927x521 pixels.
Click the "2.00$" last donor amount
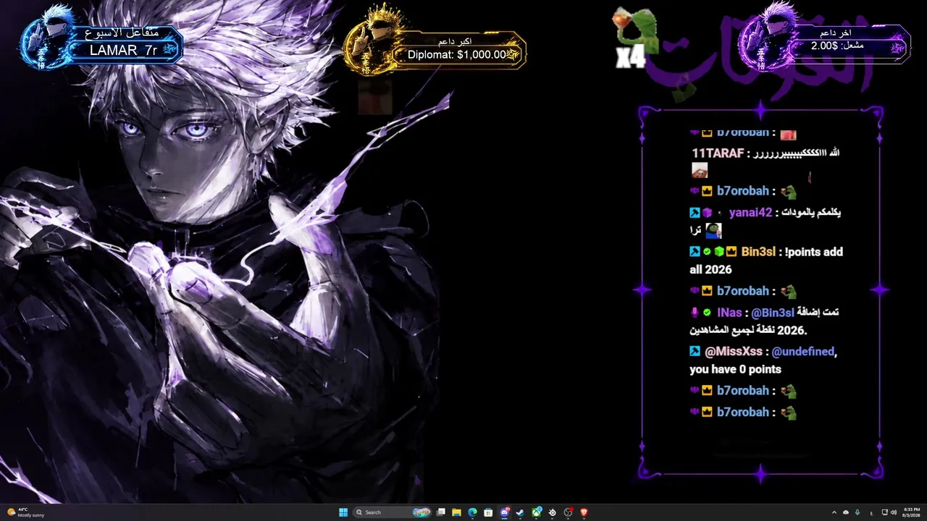pyautogui.click(x=824, y=46)
